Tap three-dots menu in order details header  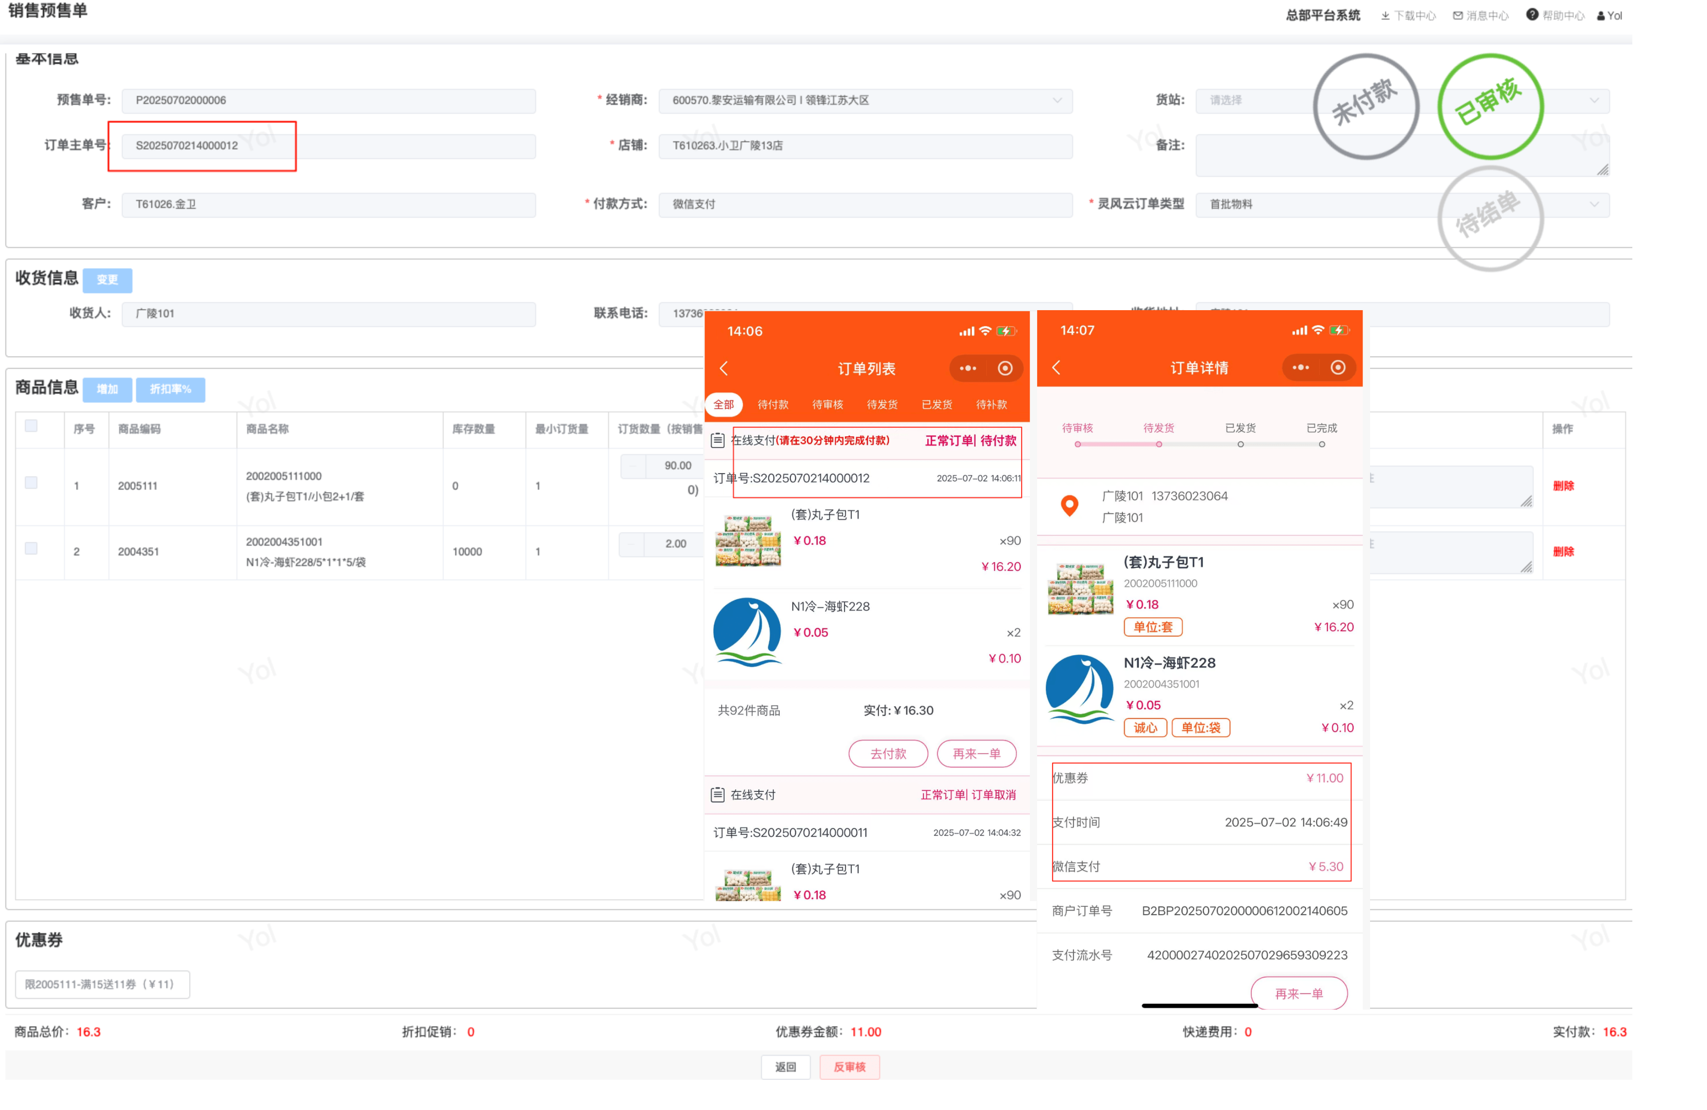1300,368
